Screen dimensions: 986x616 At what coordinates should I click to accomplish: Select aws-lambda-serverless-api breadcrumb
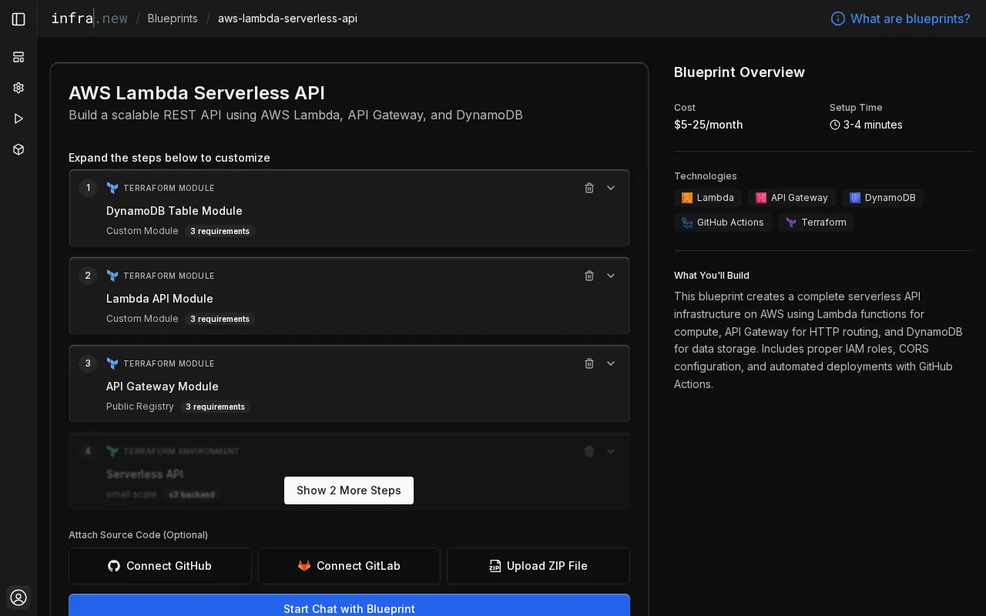point(287,18)
